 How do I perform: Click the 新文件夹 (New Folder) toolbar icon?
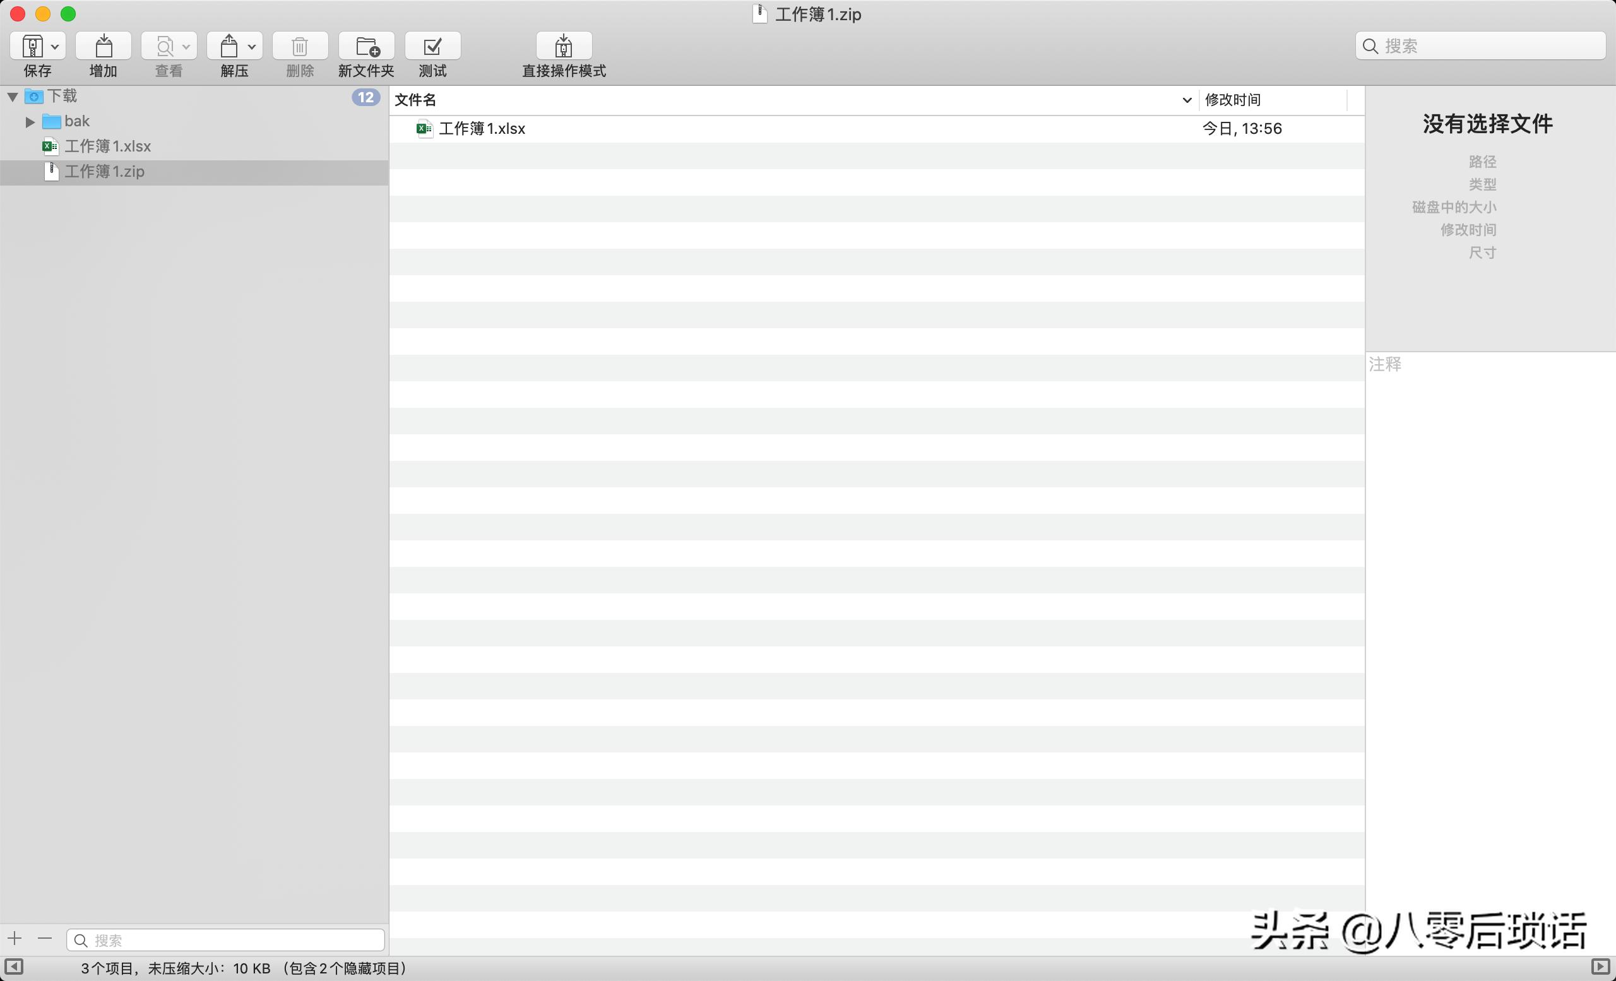click(366, 47)
